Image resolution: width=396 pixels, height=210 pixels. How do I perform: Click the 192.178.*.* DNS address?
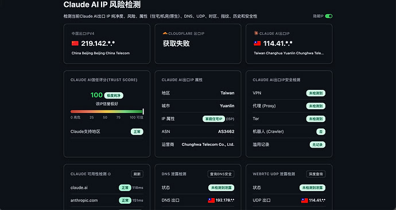click(225, 200)
